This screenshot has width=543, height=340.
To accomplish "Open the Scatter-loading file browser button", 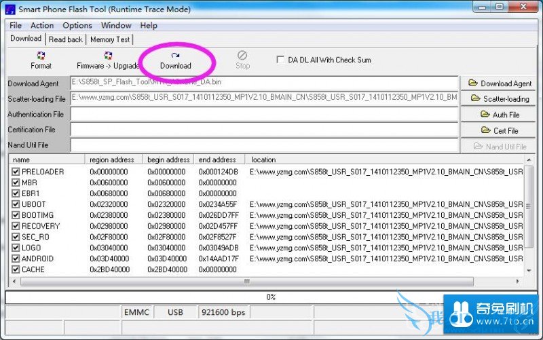I will [x=499, y=98].
